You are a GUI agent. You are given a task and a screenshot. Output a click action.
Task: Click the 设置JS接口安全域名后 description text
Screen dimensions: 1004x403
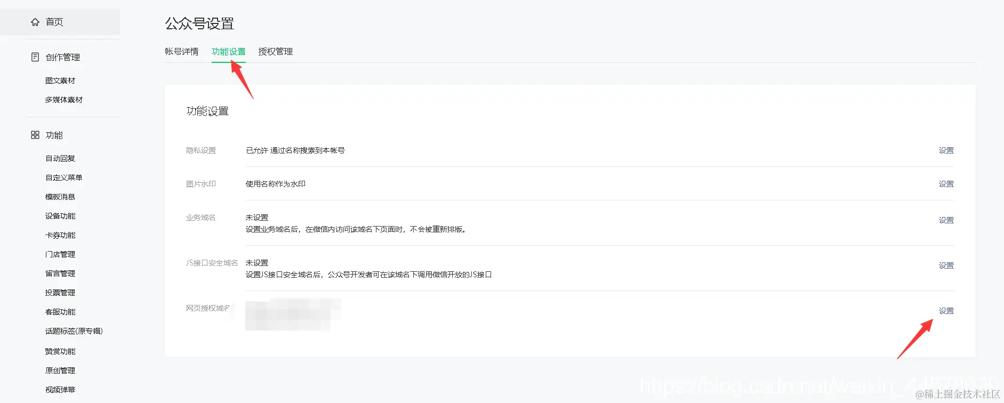tap(369, 275)
